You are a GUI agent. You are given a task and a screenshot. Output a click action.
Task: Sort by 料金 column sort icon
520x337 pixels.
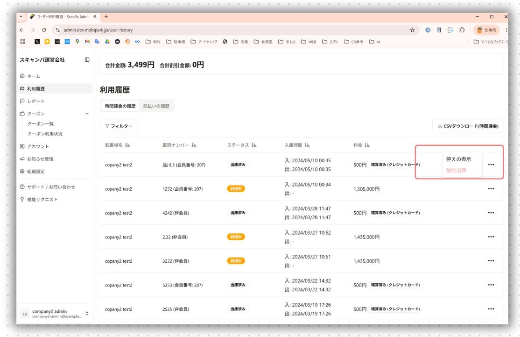coord(367,145)
